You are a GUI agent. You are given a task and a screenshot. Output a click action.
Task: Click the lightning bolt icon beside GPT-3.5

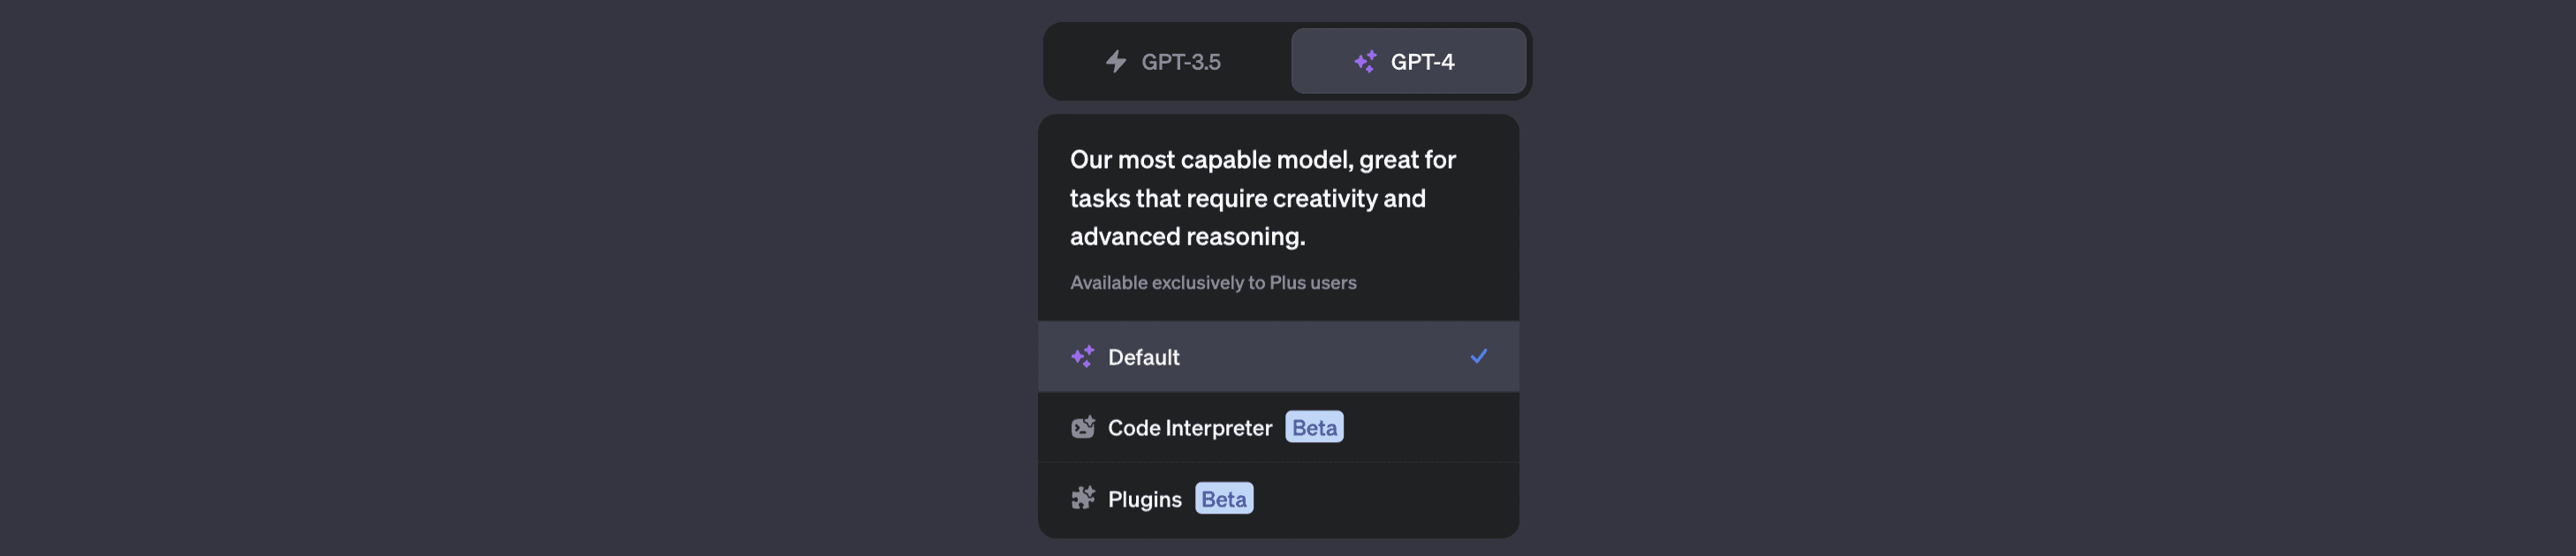[x=1115, y=62]
